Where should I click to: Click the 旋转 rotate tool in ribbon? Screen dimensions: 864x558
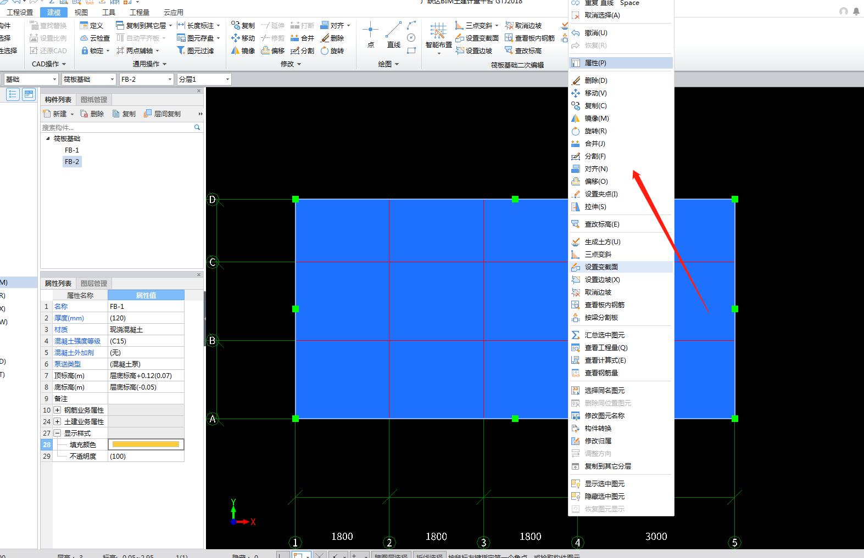click(332, 50)
